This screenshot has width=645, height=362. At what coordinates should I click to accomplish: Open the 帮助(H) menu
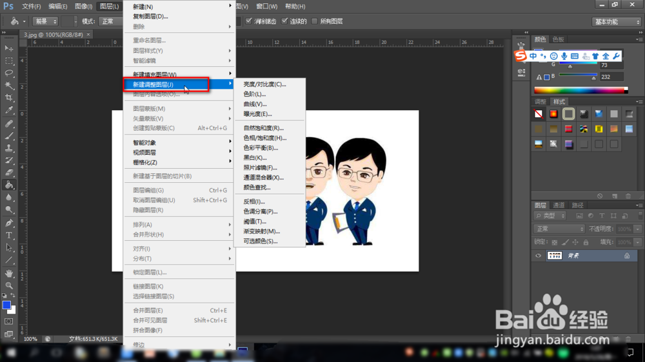click(x=295, y=6)
